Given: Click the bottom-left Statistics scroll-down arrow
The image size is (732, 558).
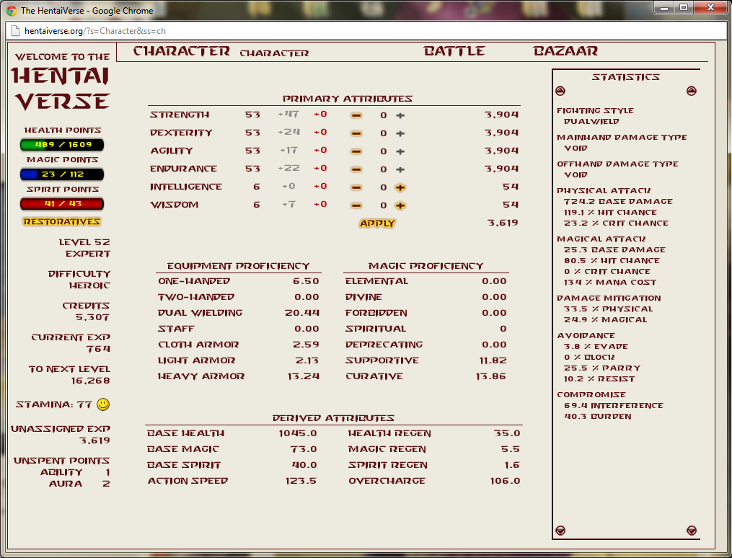Looking at the screenshot, I should coord(560,531).
